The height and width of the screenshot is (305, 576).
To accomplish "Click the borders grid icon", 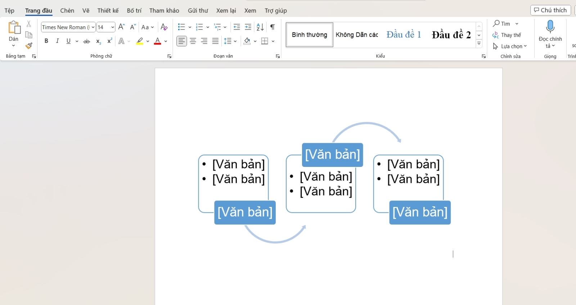I will click(265, 41).
